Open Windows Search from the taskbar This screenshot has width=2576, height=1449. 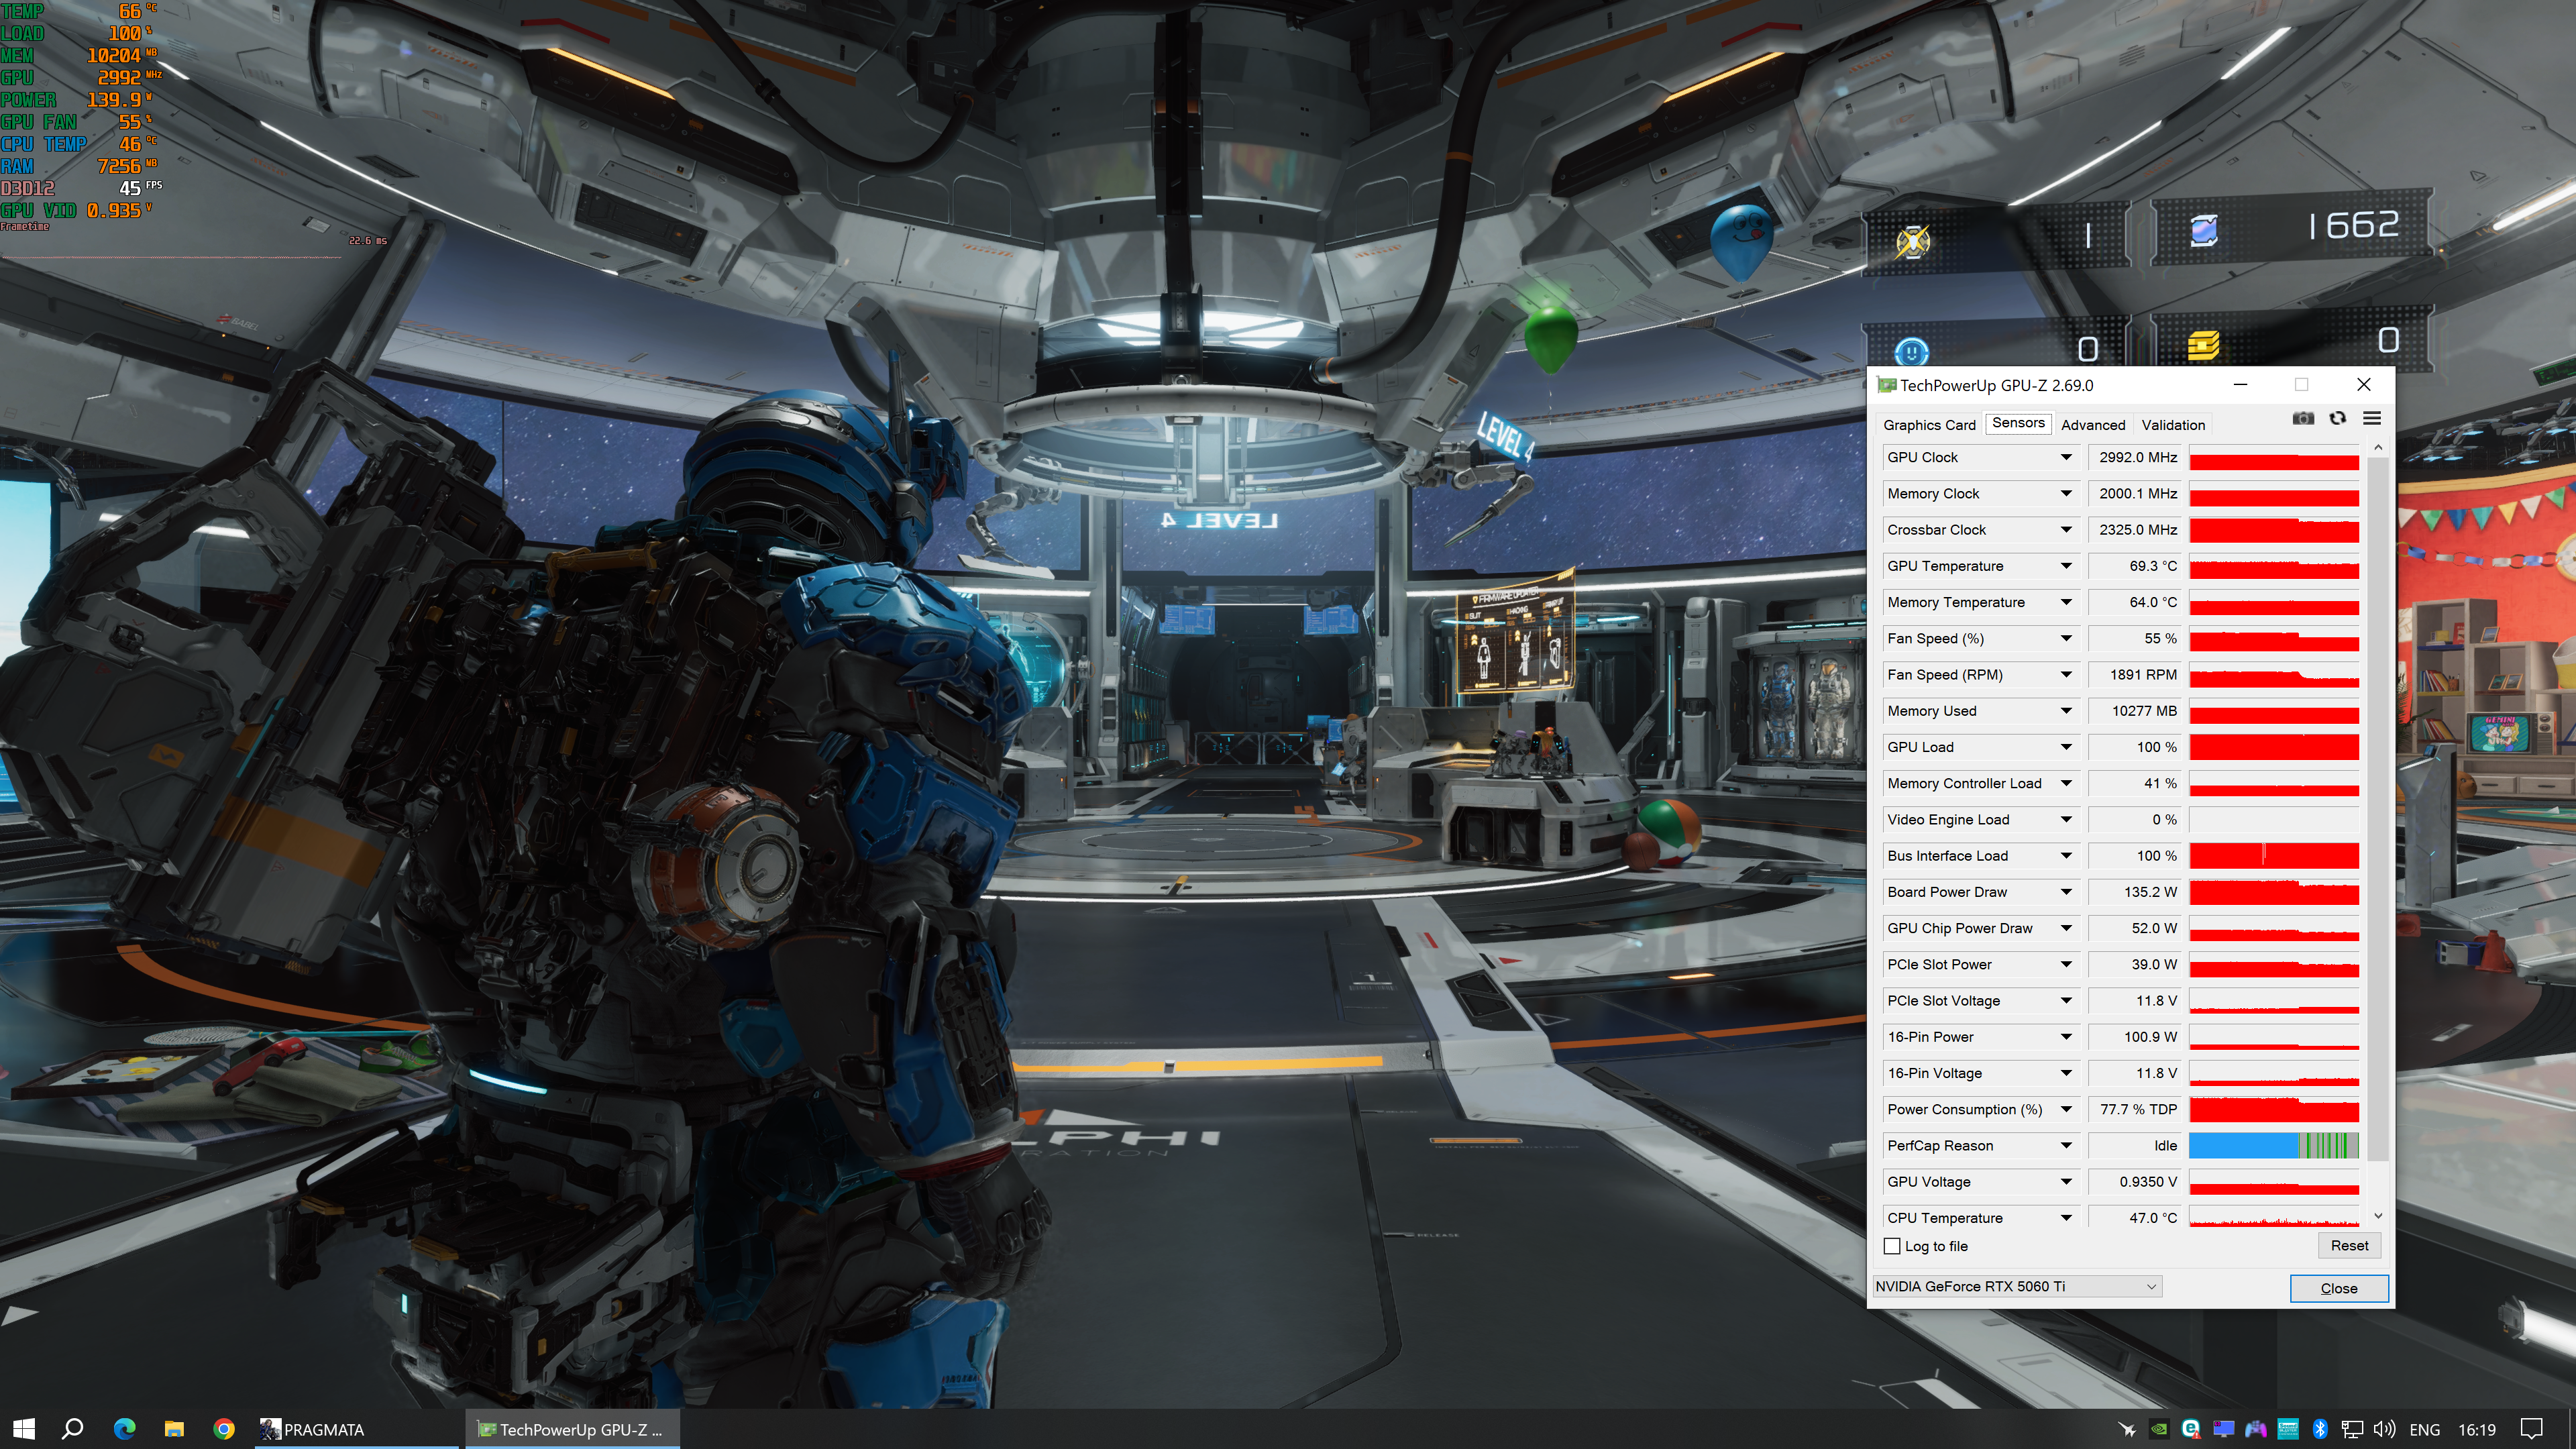click(x=72, y=1429)
